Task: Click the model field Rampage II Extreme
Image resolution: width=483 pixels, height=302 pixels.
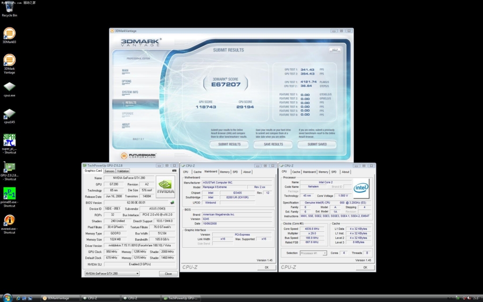Action: (x=224, y=187)
